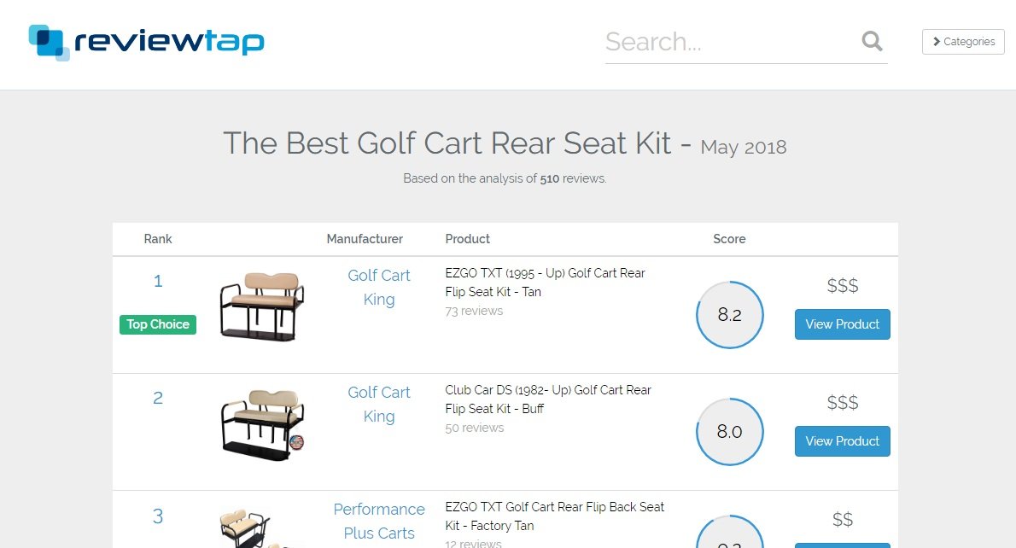Screen dimensions: 1016x548
Task: Focus the Search input field
Action: (x=731, y=42)
